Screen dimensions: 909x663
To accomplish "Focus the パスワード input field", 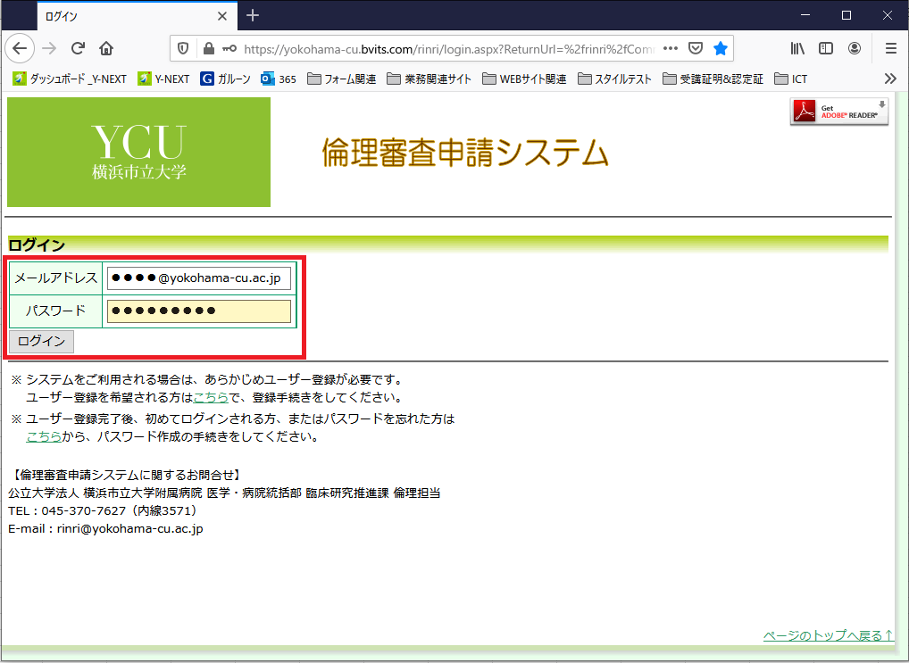I will (x=198, y=311).
